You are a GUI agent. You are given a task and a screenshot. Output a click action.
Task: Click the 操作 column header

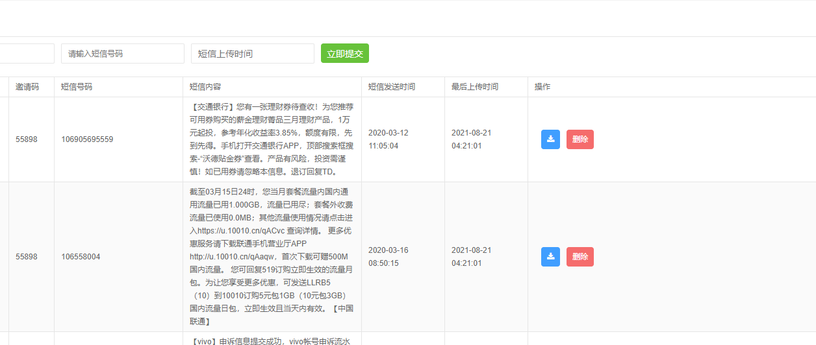point(542,87)
